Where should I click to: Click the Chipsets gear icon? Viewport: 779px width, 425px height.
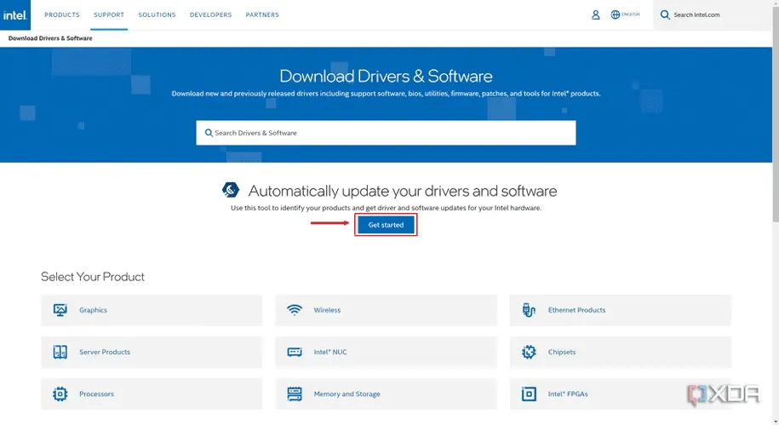coord(529,352)
